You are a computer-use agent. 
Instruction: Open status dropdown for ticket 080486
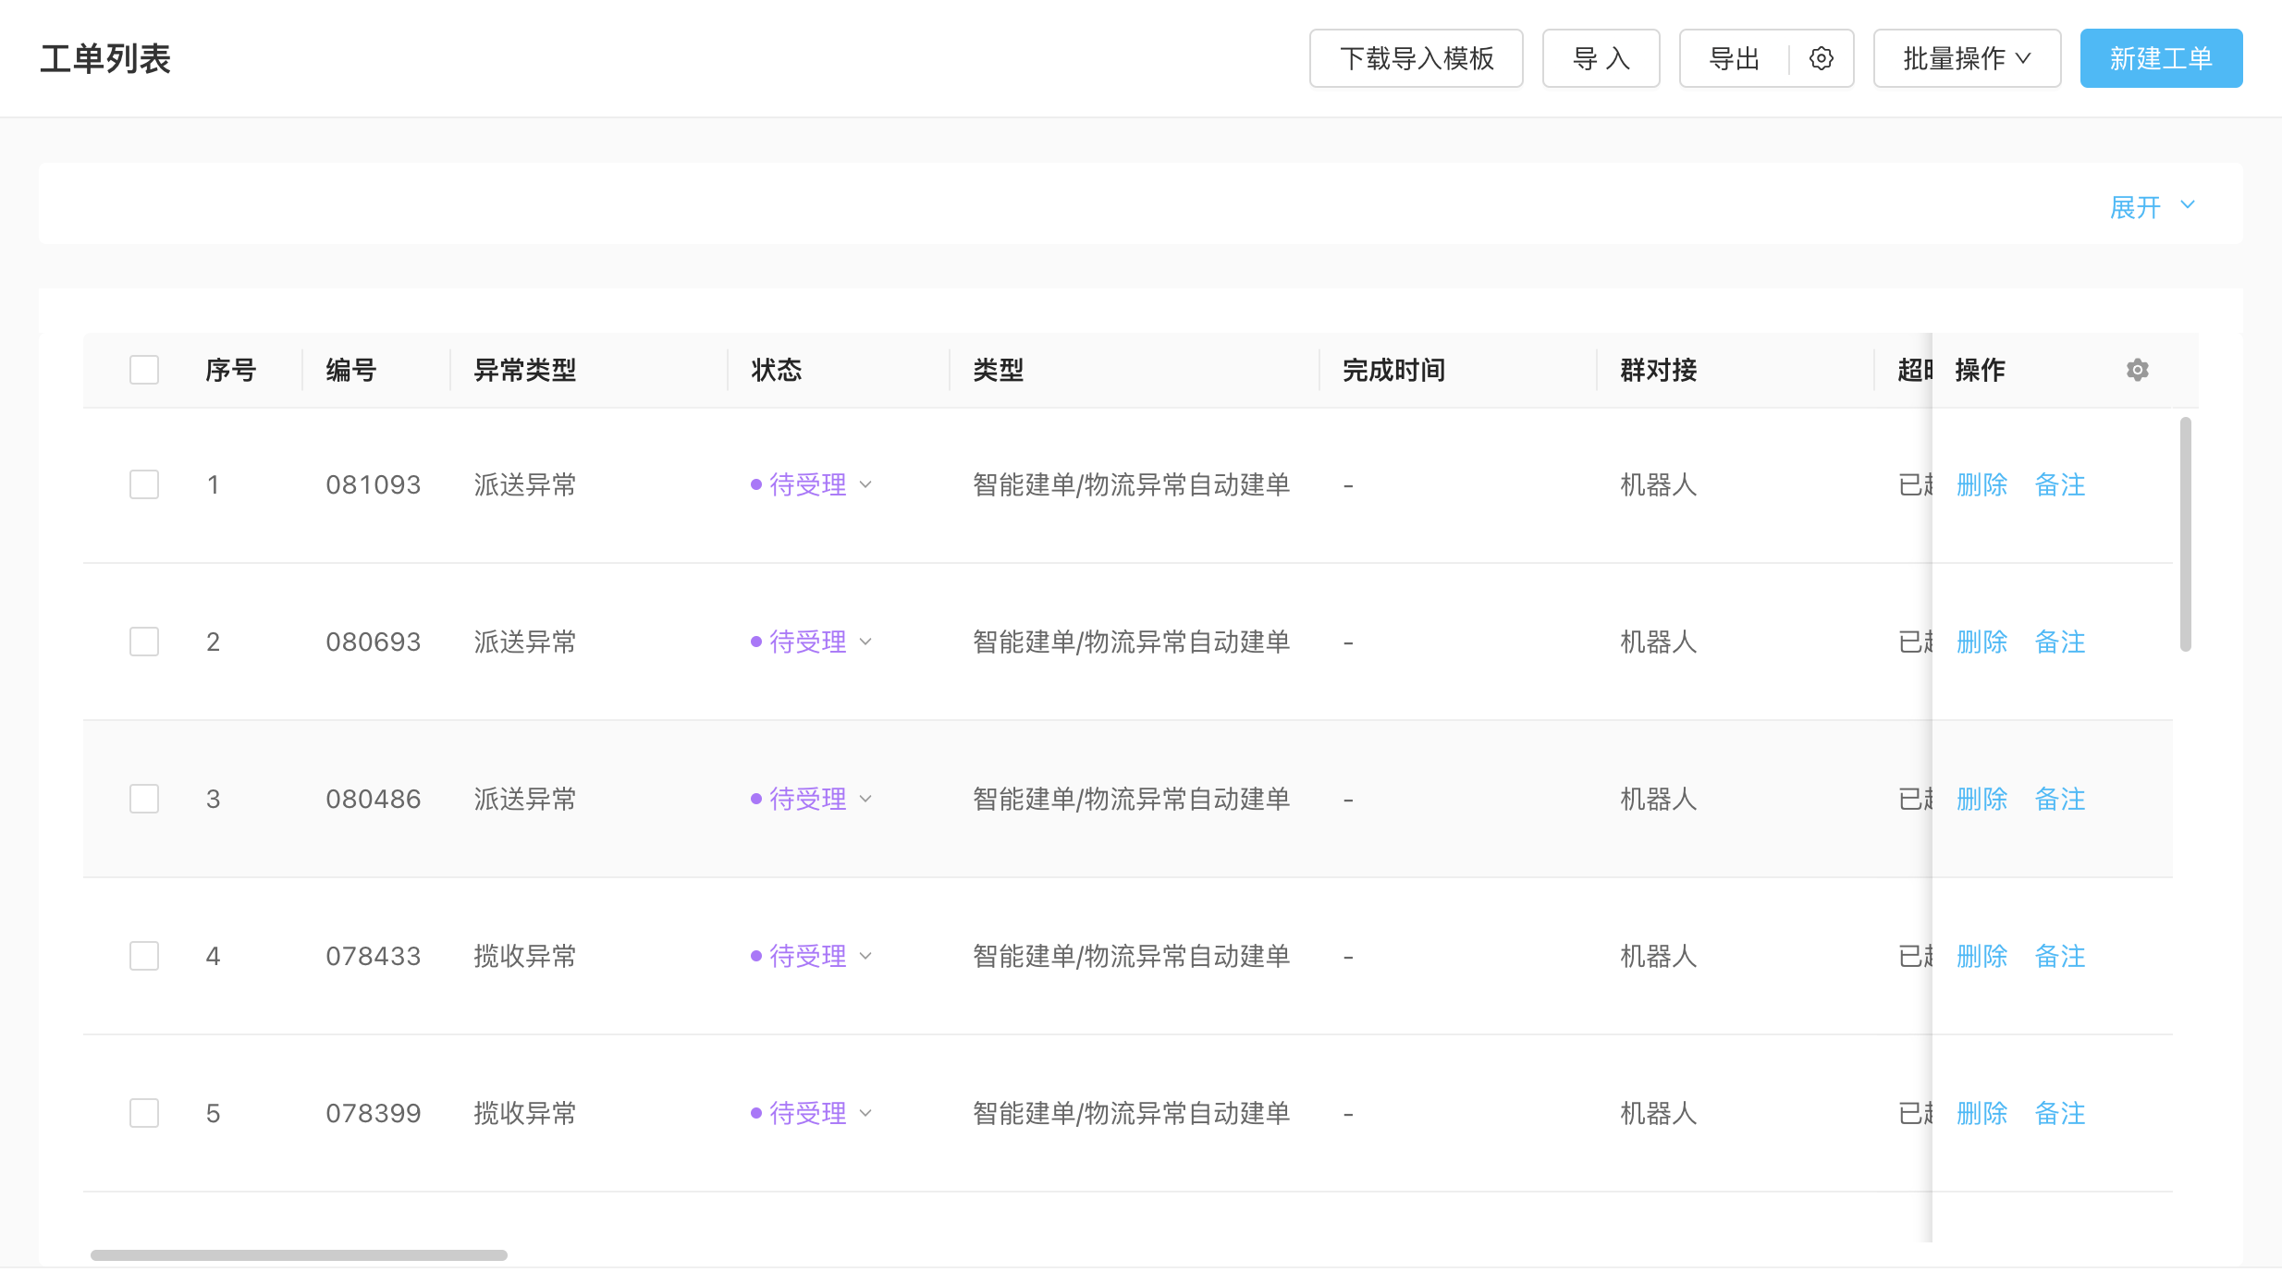(x=812, y=799)
